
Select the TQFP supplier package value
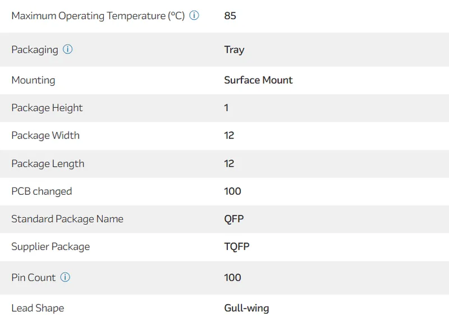235,246
